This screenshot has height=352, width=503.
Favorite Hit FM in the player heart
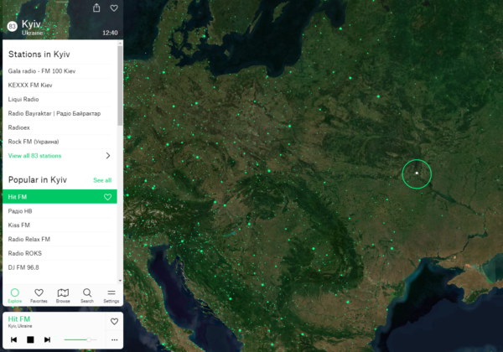pos(114,321)
